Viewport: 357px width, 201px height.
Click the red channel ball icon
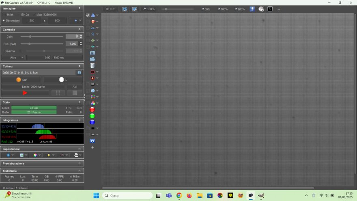[x=92, y=110]
